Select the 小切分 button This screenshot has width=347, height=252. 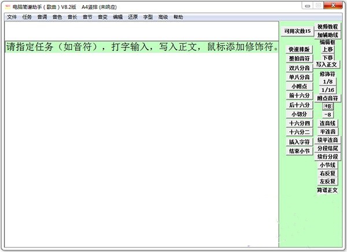pos(299,114)
